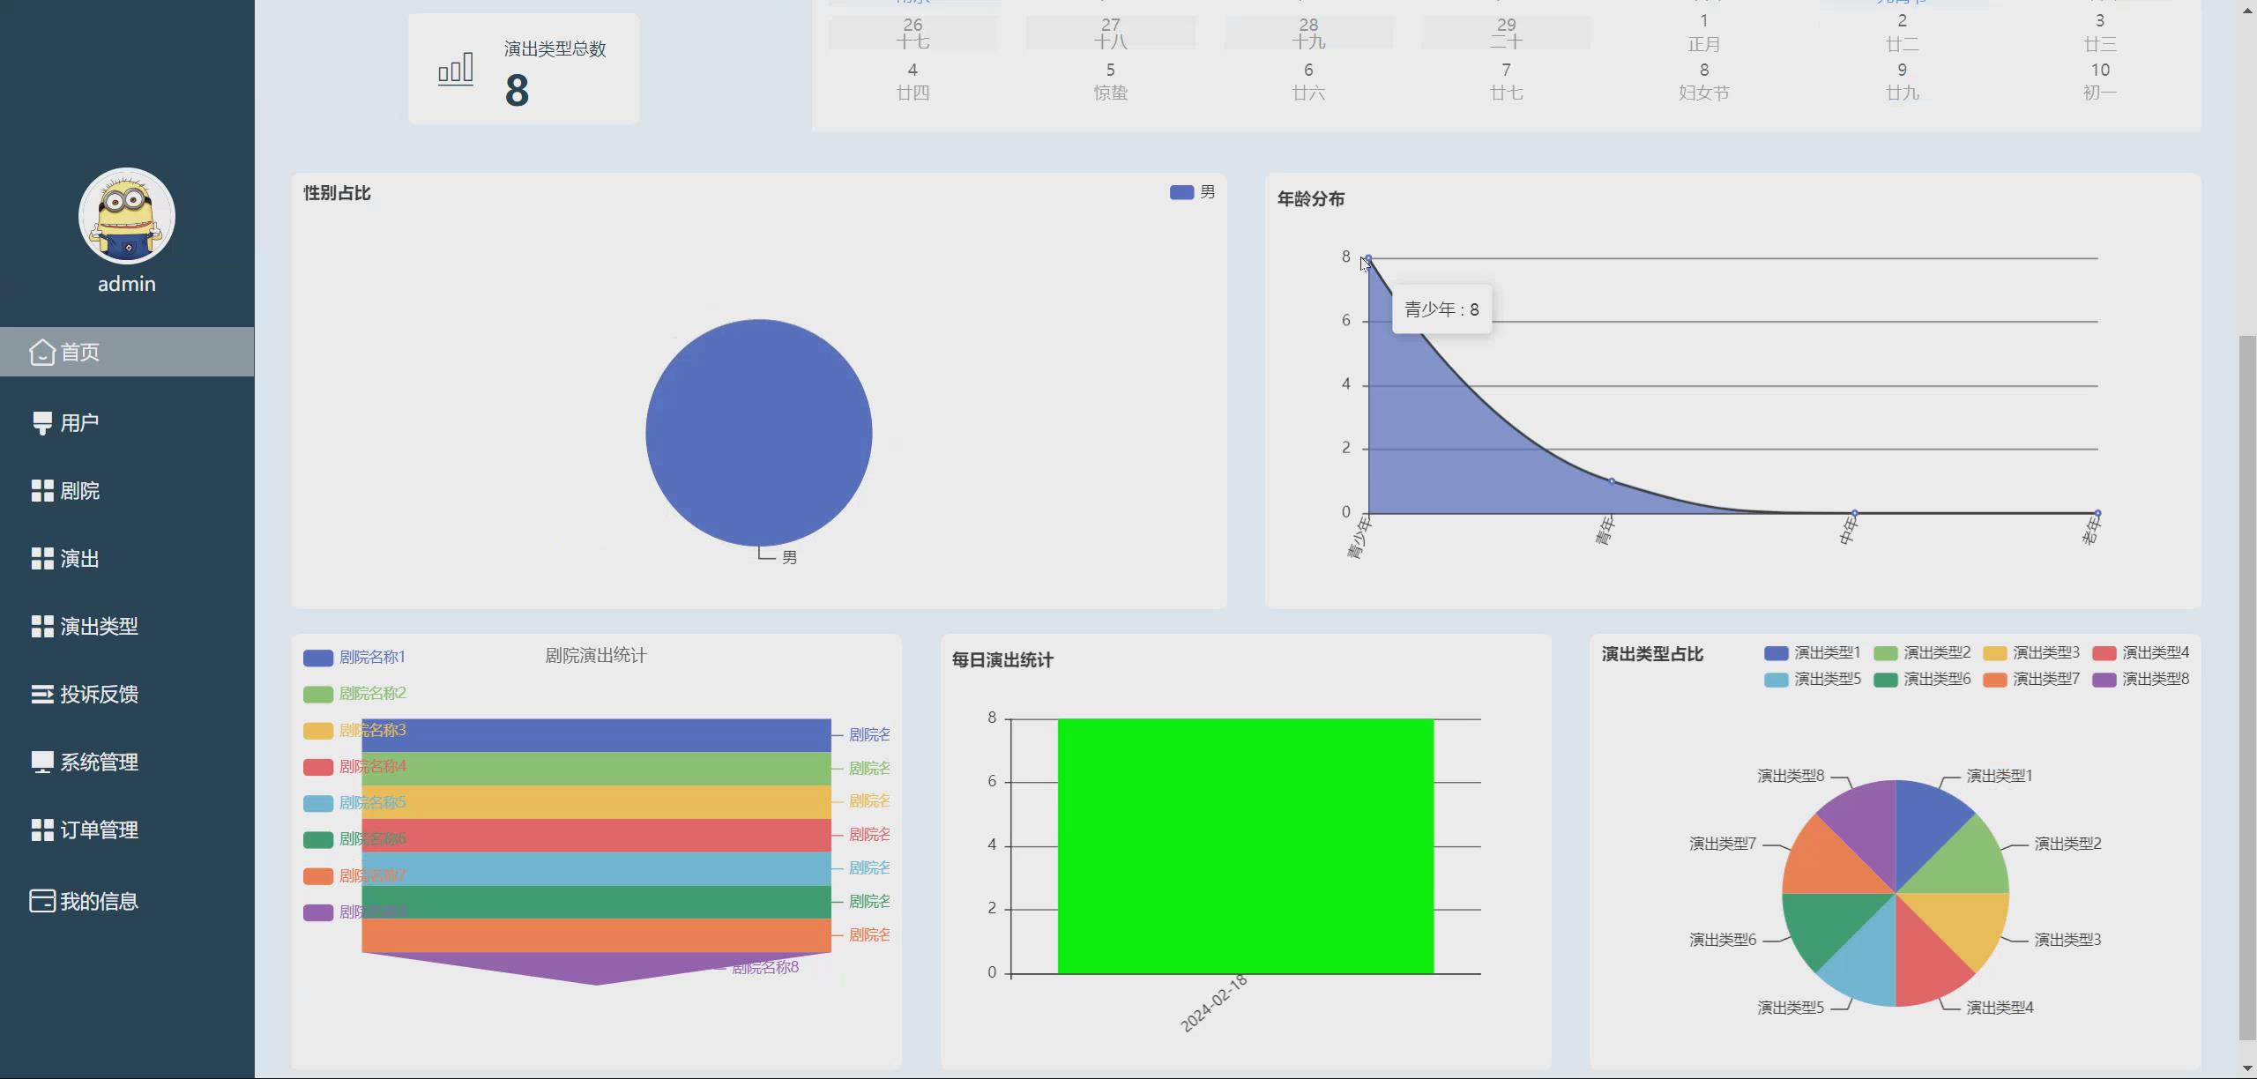Image resolution: width=2257 pixels, height=1079 pixels.
Task: Expand the 订单管理 menu
Action: (99, 830)
